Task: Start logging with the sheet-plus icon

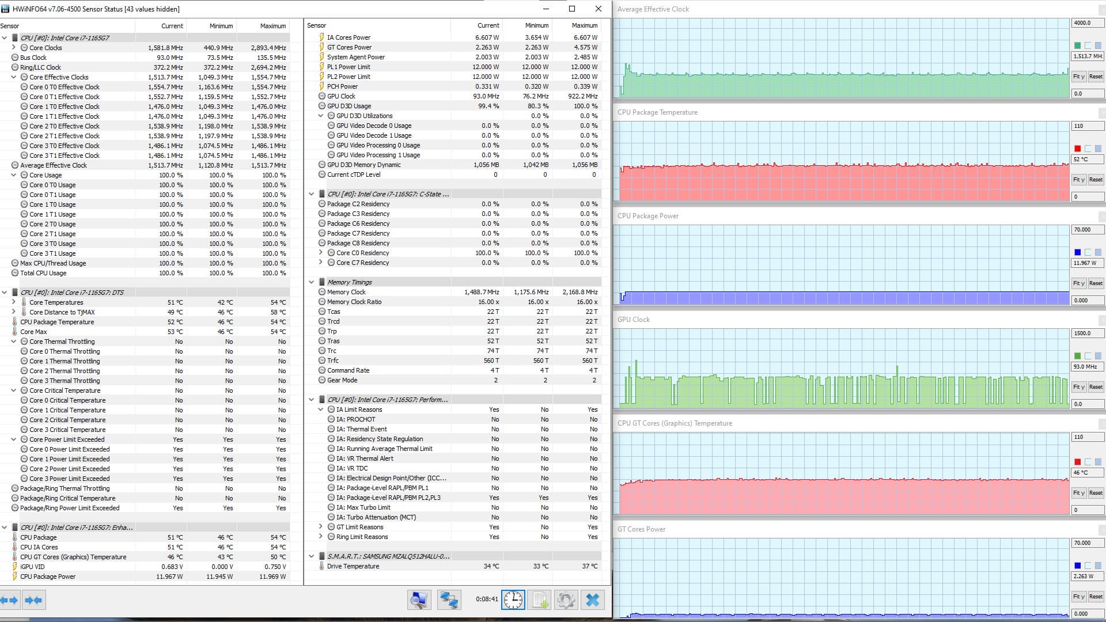Action: 540,600
